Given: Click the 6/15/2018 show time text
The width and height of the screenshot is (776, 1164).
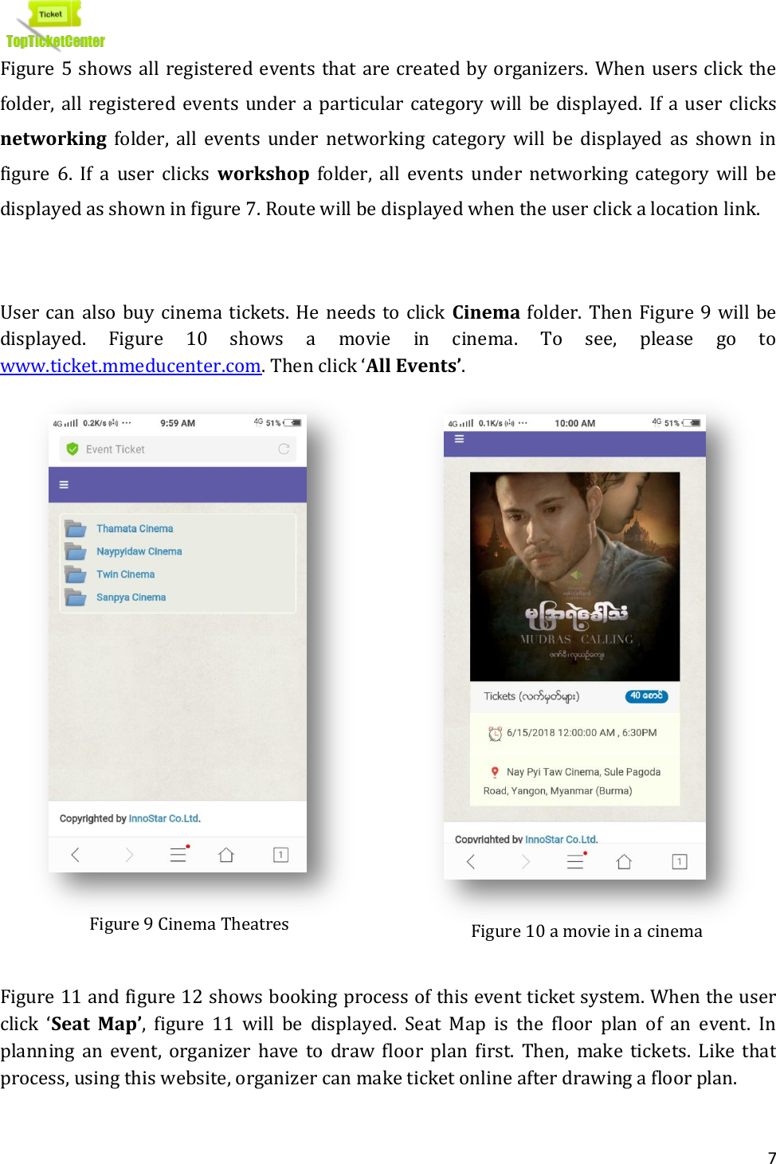Looking at the screenshot, I should (x=582, y=733).
